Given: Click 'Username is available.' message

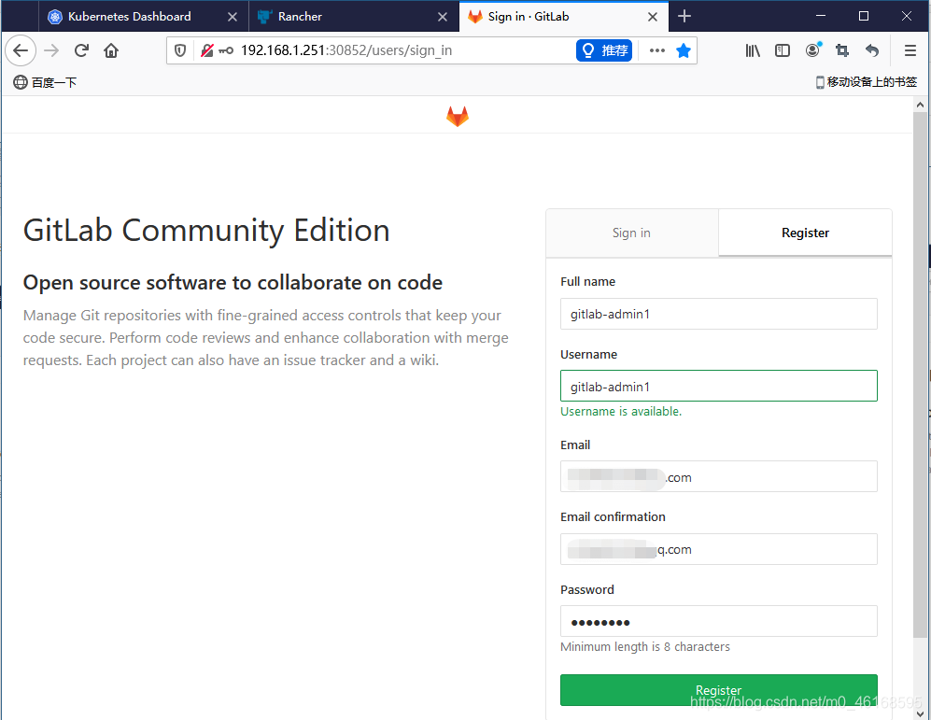Looking at the screenshot, I should [621, 411].
